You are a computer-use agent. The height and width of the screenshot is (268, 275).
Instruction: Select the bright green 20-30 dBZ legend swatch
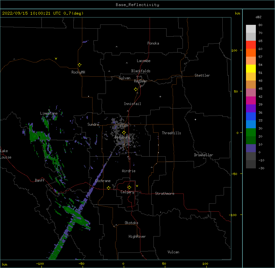[x=251, y=132]
